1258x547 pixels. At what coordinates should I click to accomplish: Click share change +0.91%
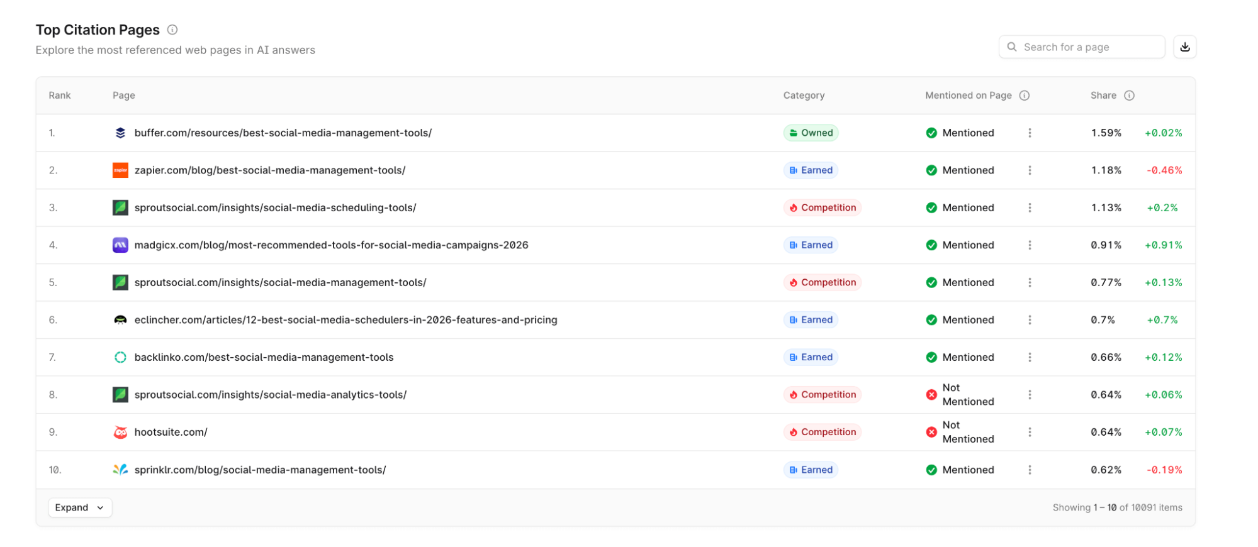click(1164, 245)
